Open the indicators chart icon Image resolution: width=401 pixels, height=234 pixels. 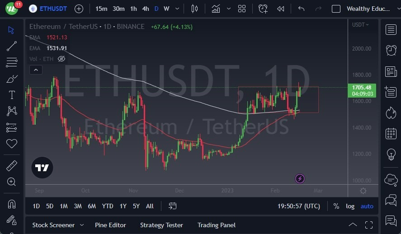pyautogui.click(x=216, y=9)
